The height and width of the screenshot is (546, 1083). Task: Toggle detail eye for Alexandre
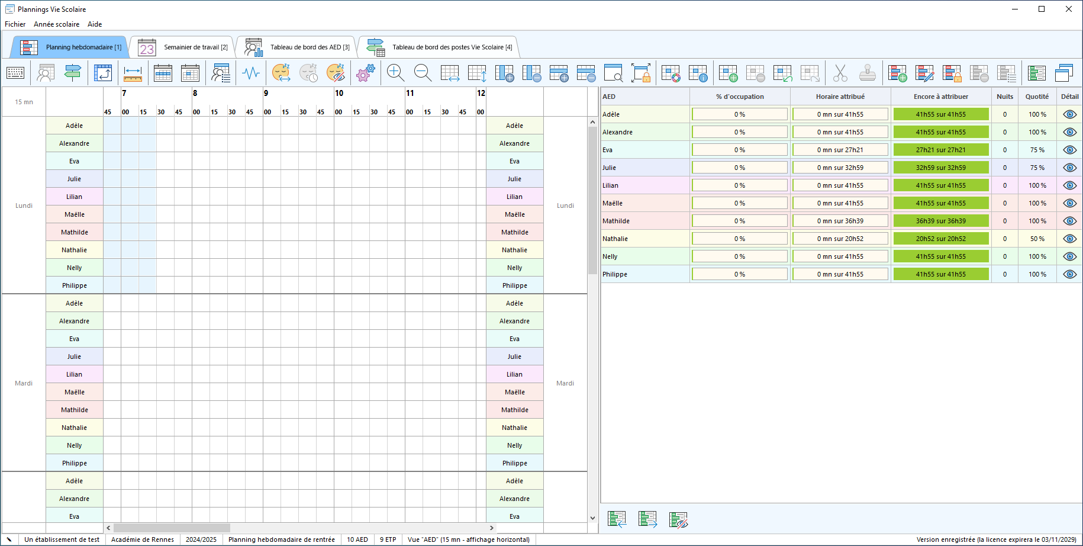[x=1069, y=132]
